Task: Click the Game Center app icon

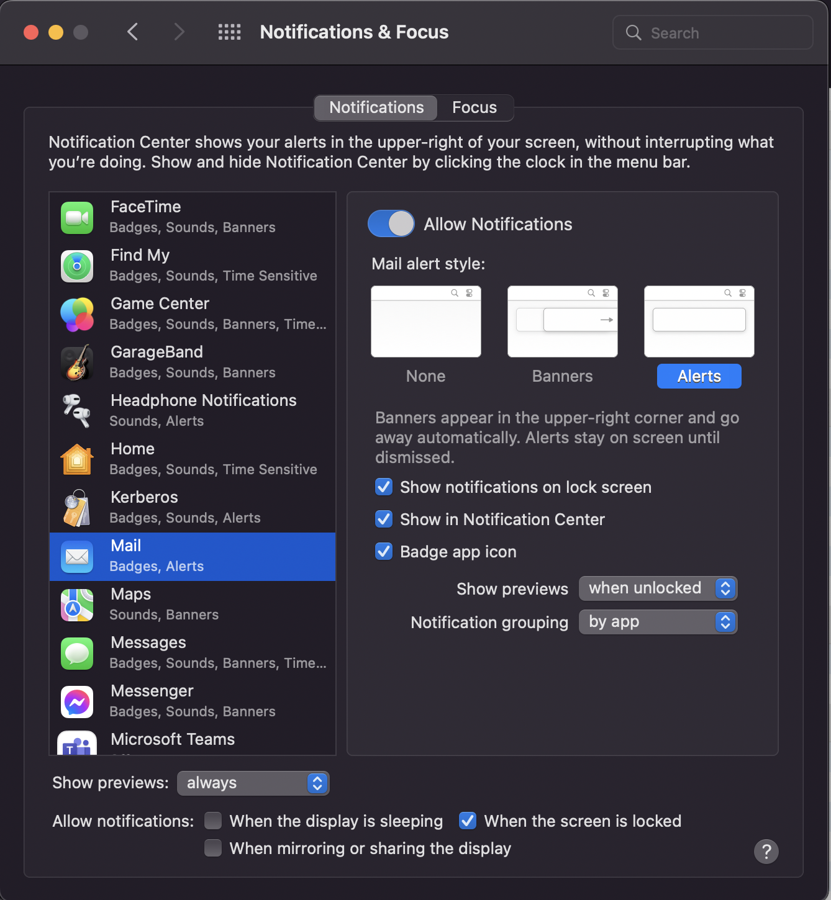Action: pyautogui.click(x=77, y=315)
